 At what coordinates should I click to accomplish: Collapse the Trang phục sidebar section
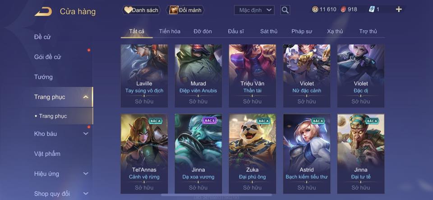tap(86, 97)
